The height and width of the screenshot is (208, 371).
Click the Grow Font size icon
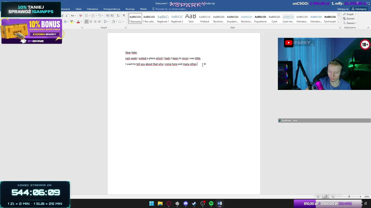(x=62, y=16)
